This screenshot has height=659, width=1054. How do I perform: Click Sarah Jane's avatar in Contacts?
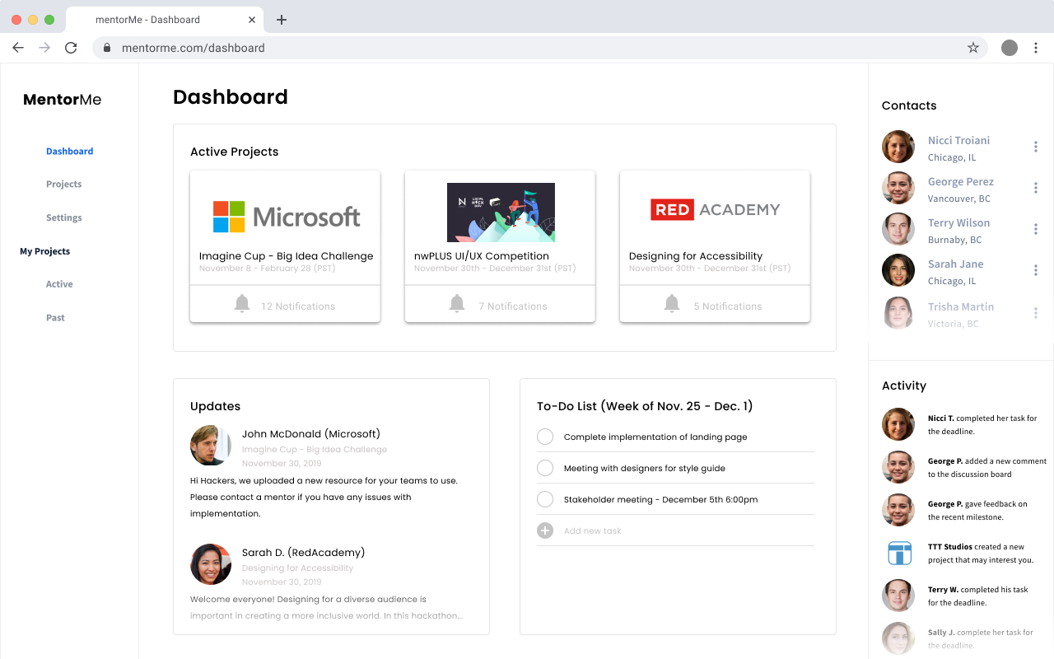coord(898,270)
